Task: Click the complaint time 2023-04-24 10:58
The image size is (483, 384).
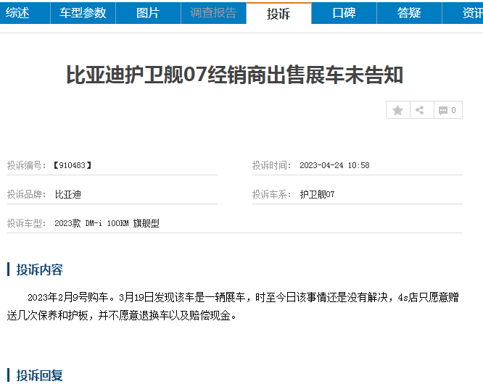Action: tap(334, 165)
